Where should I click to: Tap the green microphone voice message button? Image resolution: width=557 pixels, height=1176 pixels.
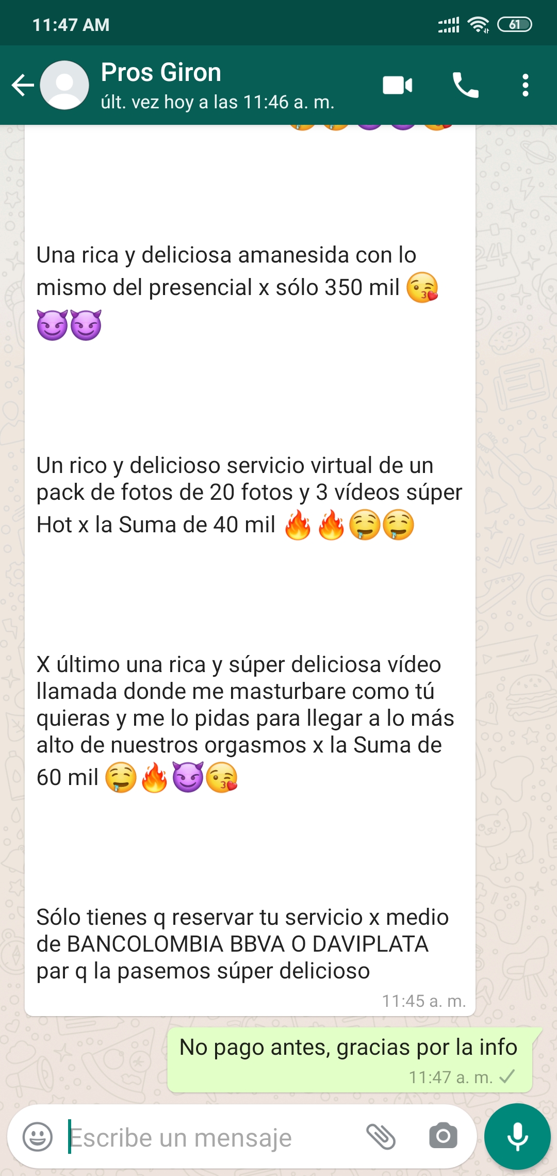point(517,1136)
